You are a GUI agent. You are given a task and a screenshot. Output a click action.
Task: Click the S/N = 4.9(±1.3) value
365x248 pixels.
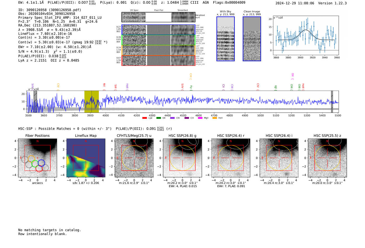click(34, 52)
